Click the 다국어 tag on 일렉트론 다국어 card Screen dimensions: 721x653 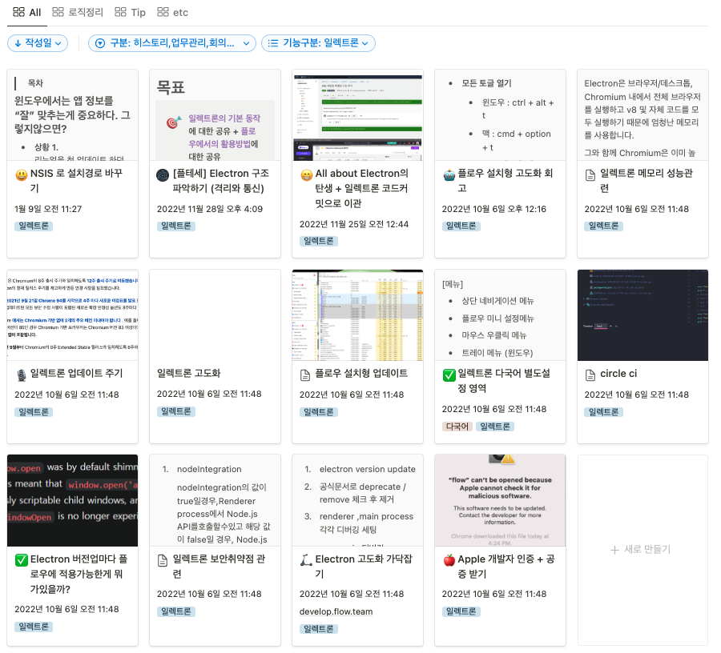tap(457, 427)
